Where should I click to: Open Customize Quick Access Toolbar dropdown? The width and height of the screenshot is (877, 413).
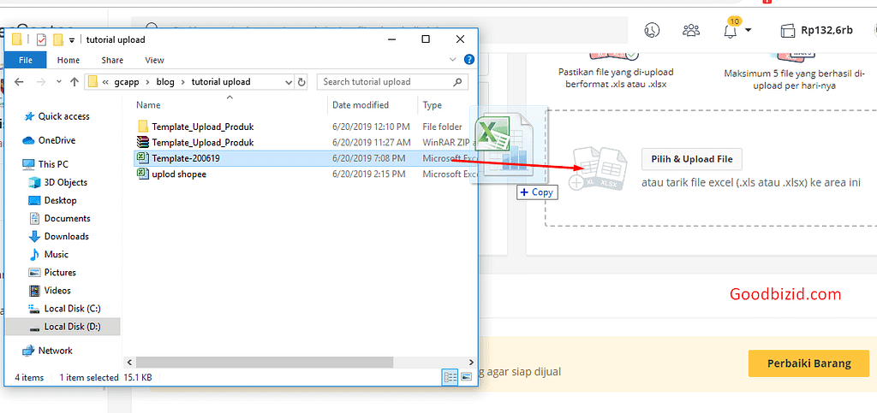[x=72, y=40]
